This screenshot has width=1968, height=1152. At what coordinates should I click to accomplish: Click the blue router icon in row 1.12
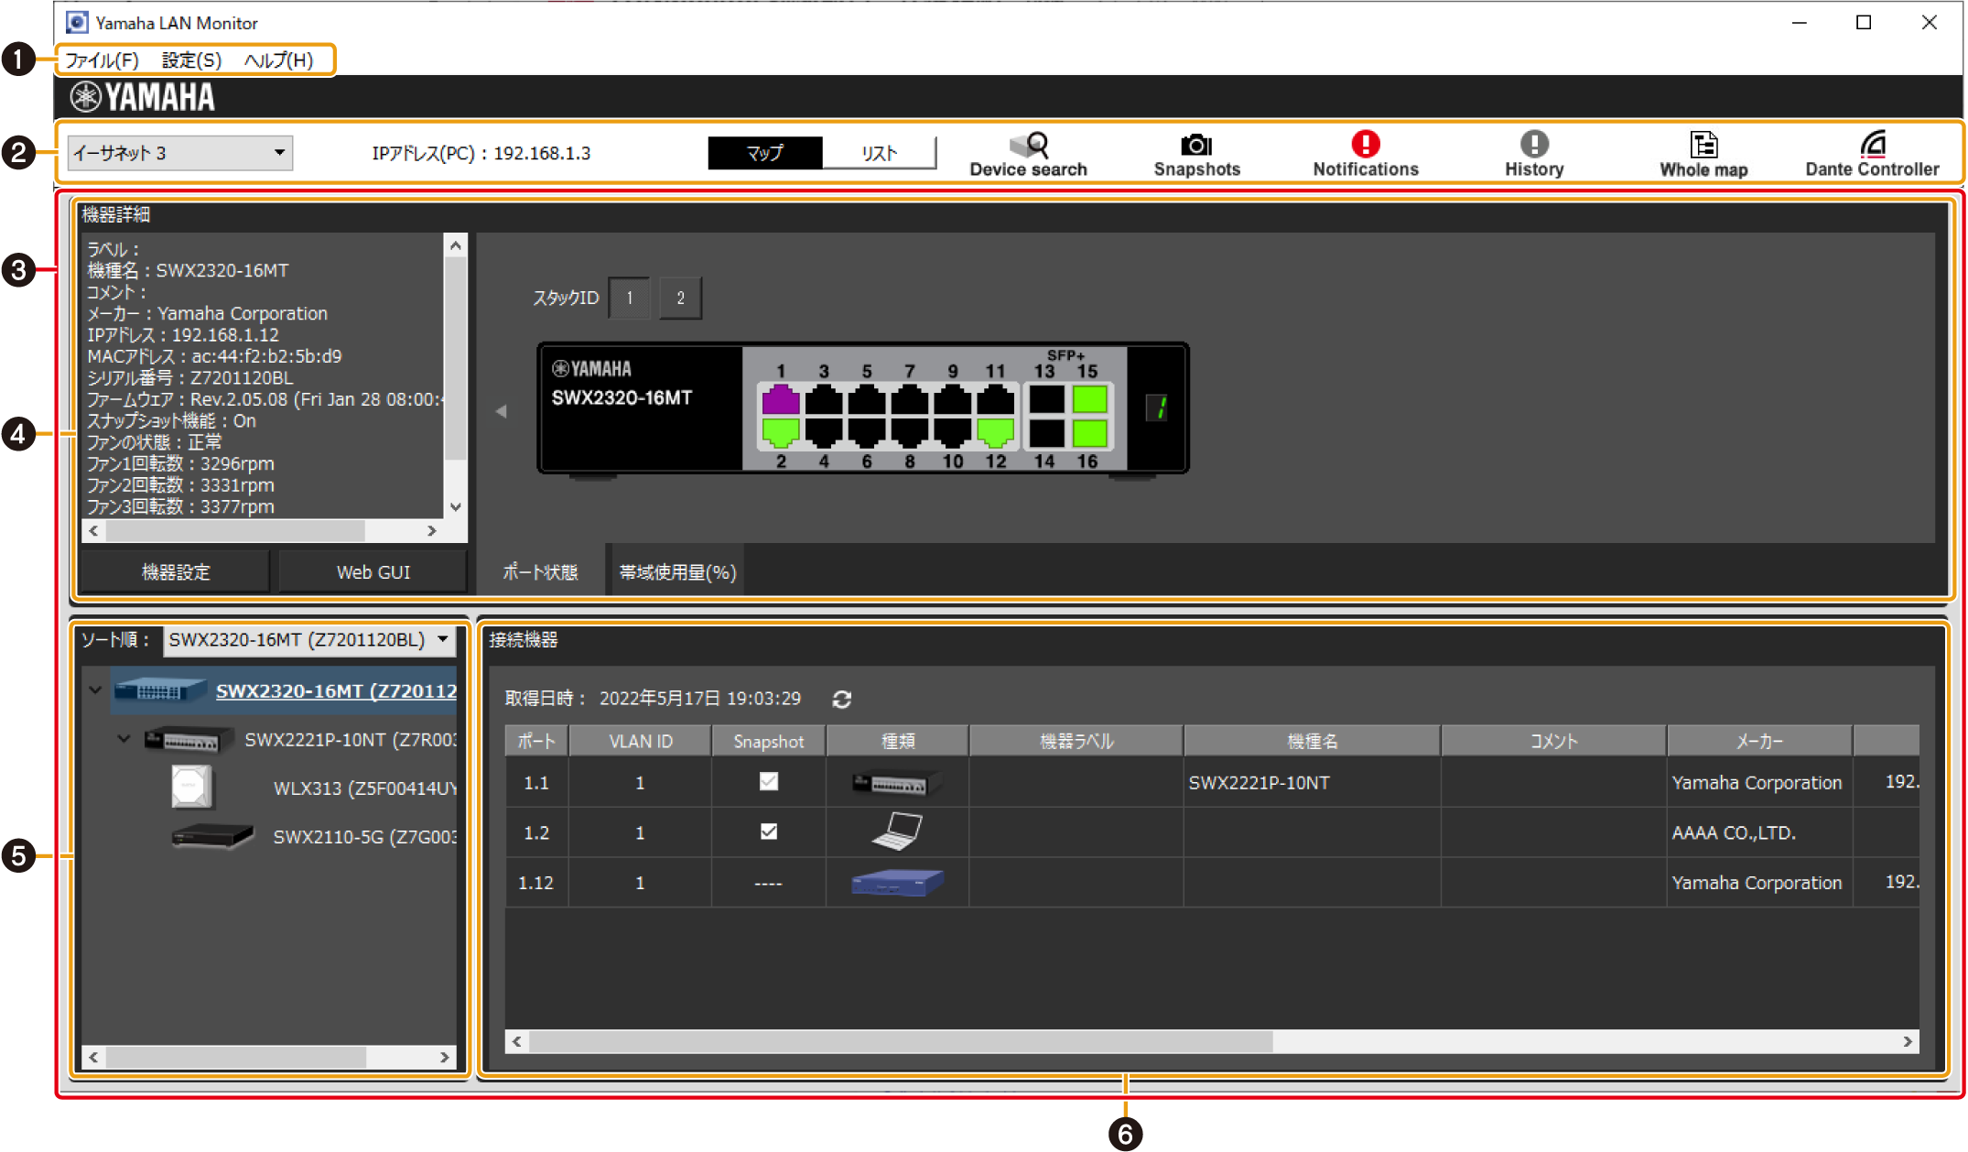click(x=897, y=883)
